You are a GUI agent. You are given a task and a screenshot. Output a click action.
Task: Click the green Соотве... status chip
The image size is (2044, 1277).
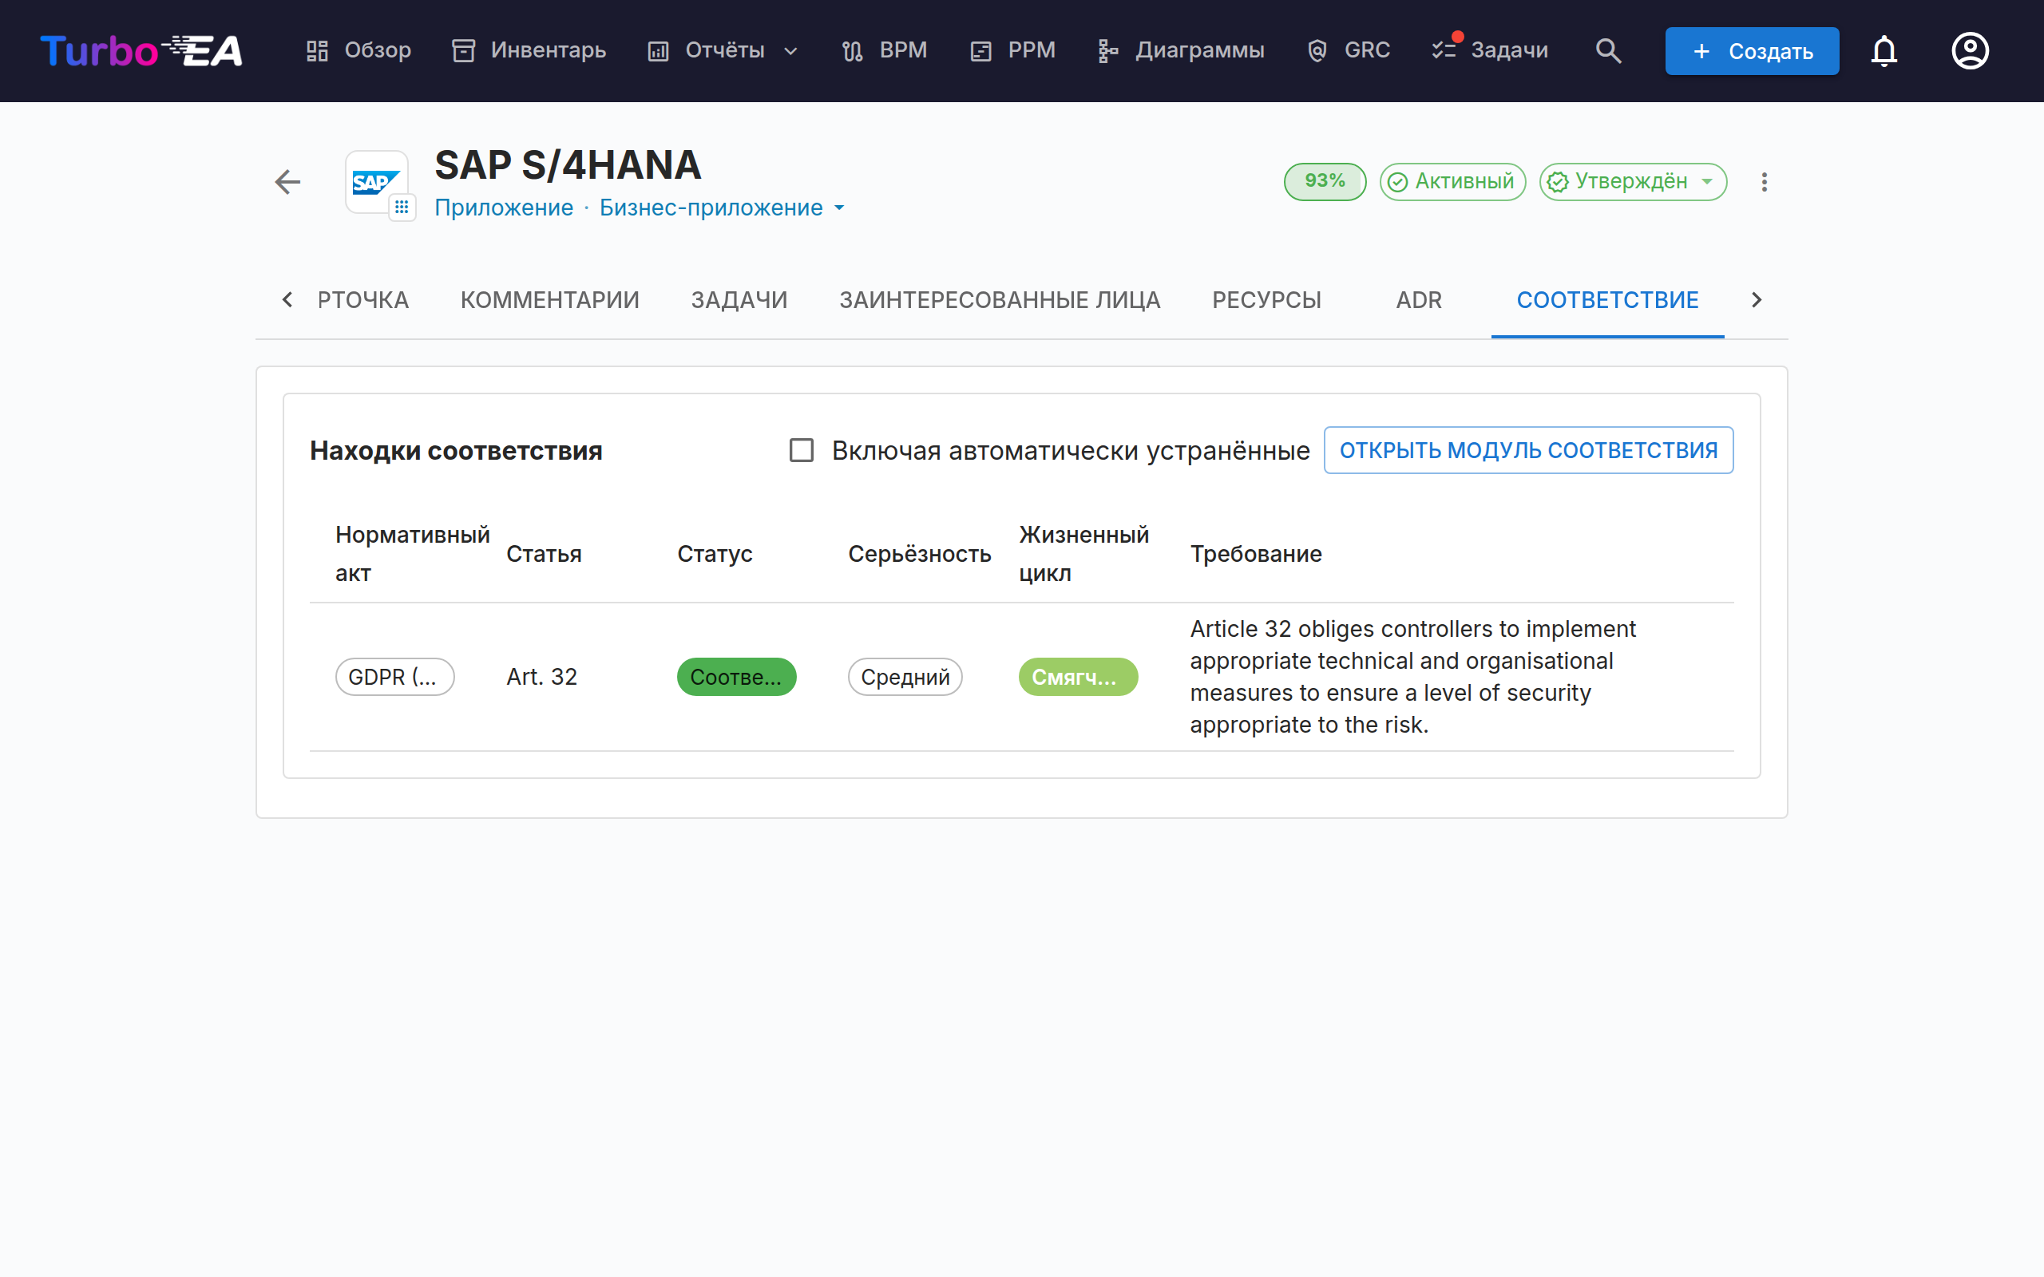736,677
